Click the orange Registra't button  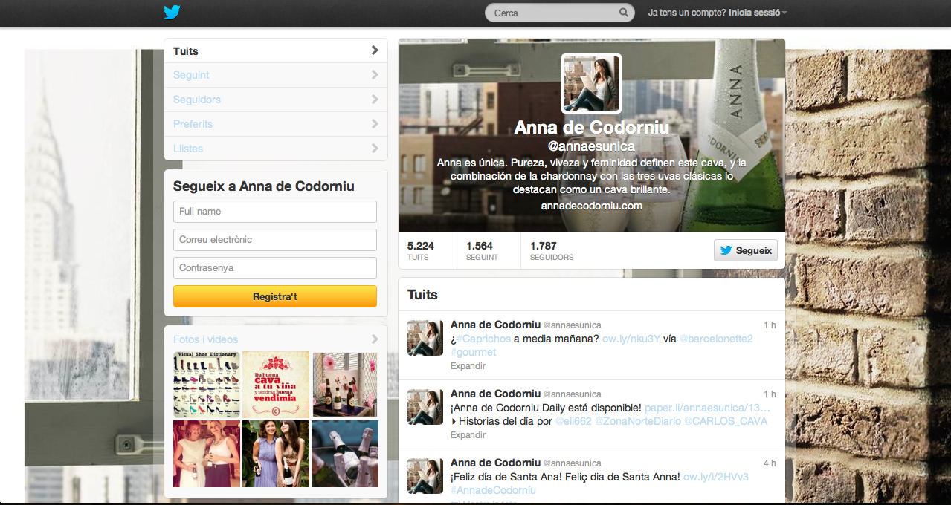point(275,296)
